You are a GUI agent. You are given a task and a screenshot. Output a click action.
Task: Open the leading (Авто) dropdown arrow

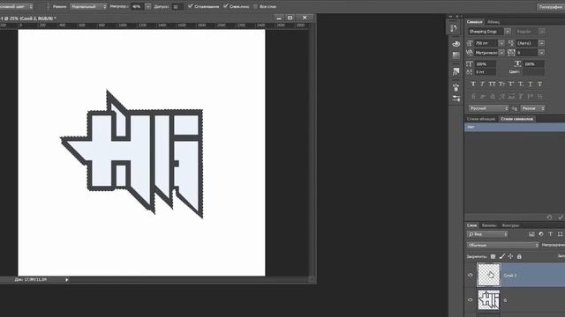click(x=541, y=43)
